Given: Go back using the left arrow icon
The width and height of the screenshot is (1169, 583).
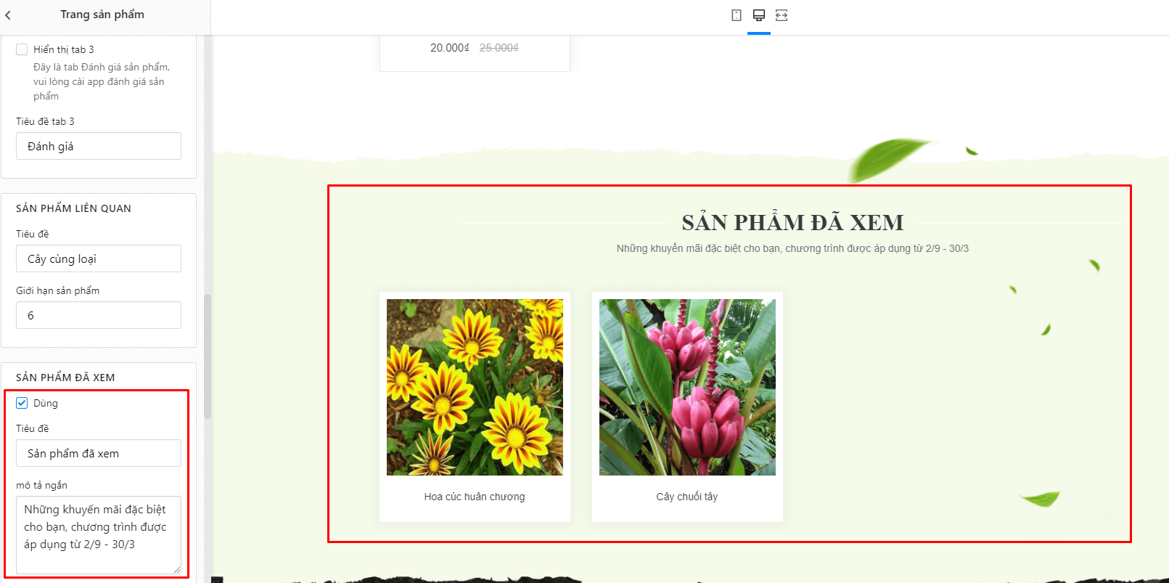Looking at the screenshot, I should pyautogui.click(x=8, y=15).
